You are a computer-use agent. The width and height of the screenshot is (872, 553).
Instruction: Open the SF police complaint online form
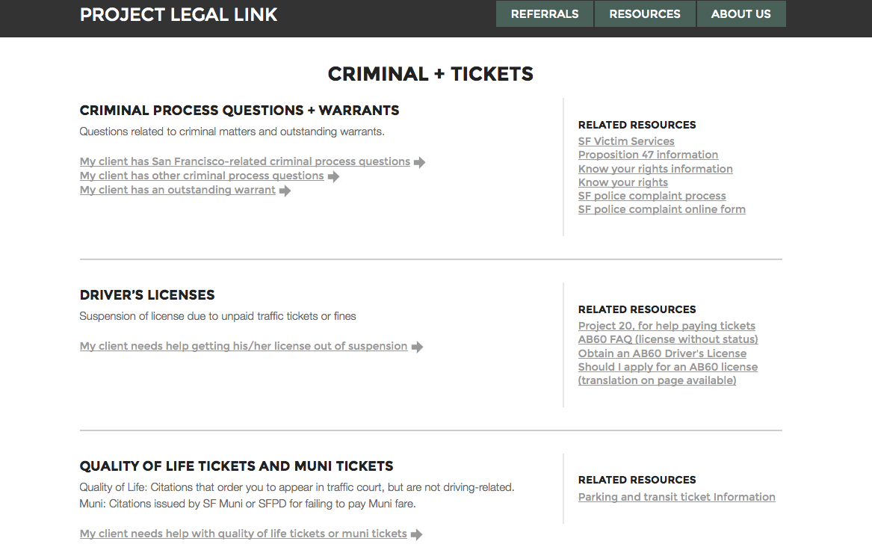661,209
